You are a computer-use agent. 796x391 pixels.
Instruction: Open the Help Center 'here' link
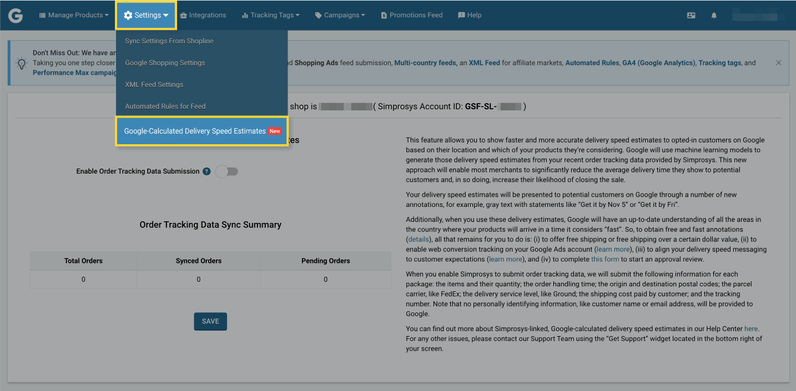point(751,329)
